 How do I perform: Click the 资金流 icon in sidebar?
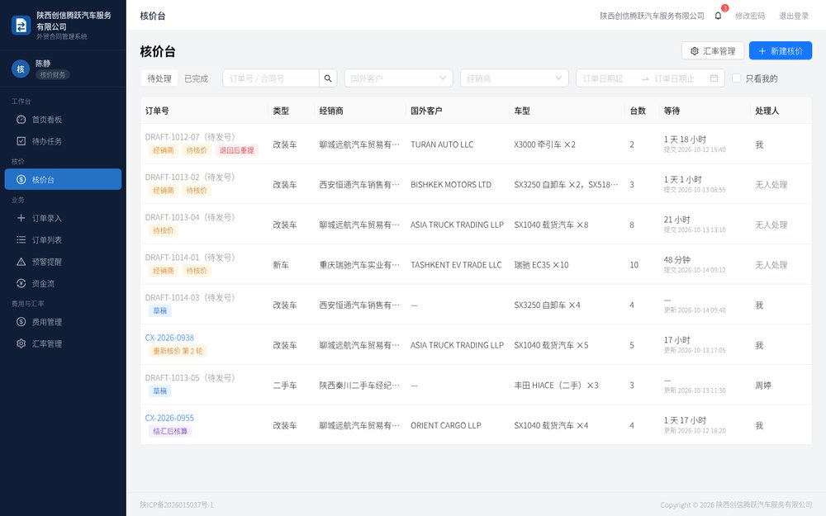21,283
